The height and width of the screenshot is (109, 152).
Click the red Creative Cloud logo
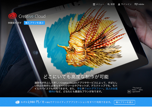coord(12,16)
